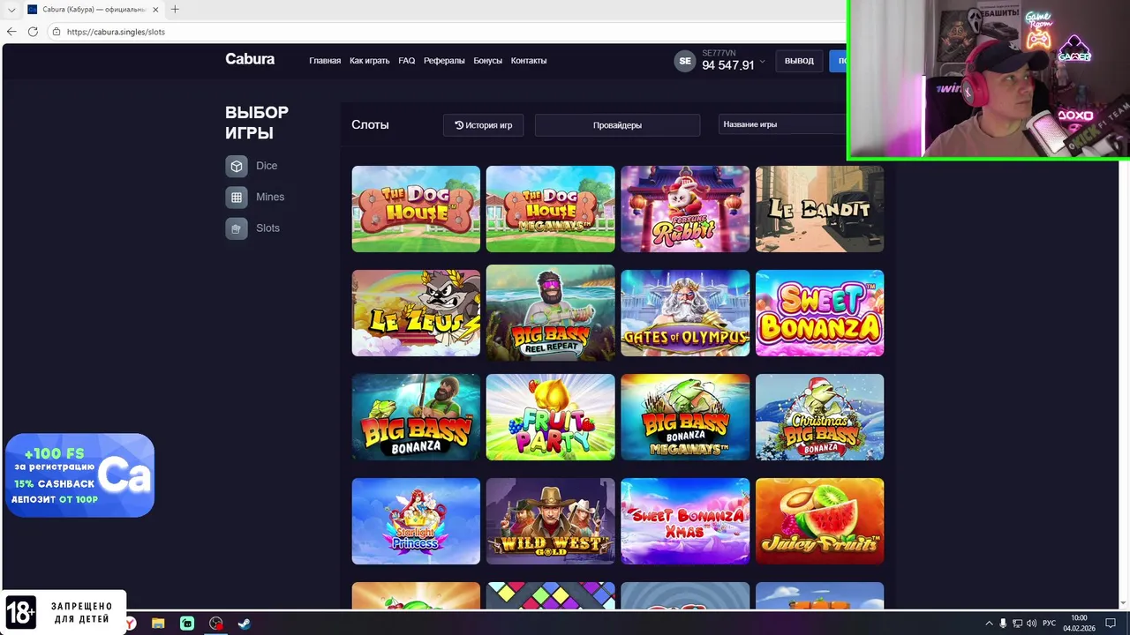Screen dimensions: 1130x635
Task: Open Контакты in the navigation
Action: point(529,61)
